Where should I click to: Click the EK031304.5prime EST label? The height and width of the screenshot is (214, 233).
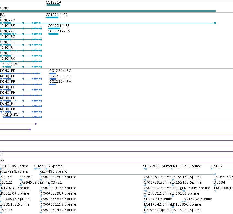pos(15,193)
